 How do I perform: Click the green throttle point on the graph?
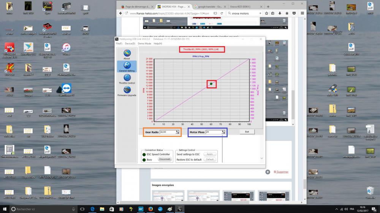click(x=211, y=84)
